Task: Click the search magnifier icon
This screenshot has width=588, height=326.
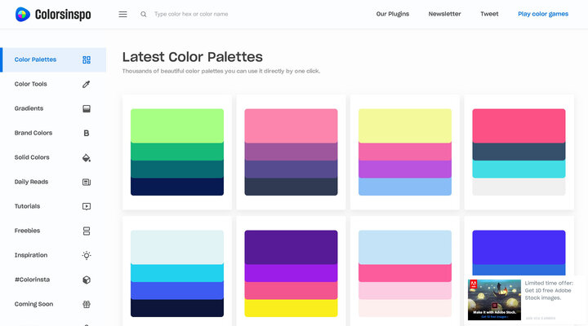Action: click(143, 14)
